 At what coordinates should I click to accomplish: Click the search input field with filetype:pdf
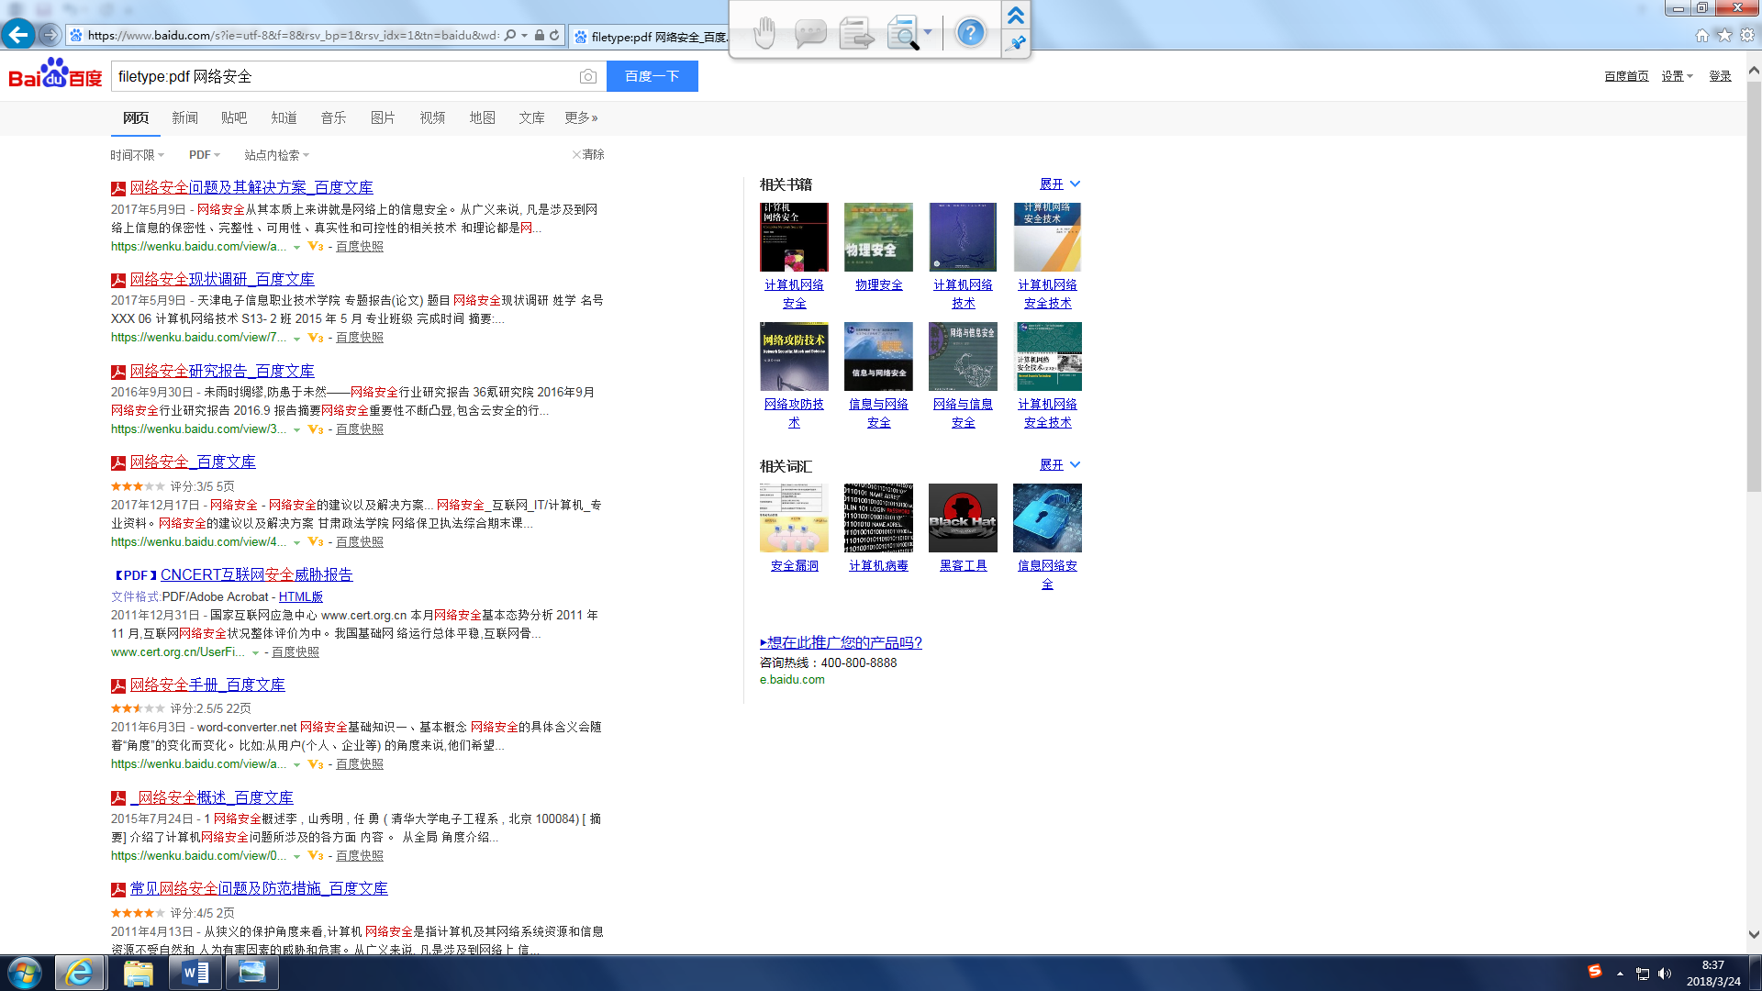click(344, 76)
